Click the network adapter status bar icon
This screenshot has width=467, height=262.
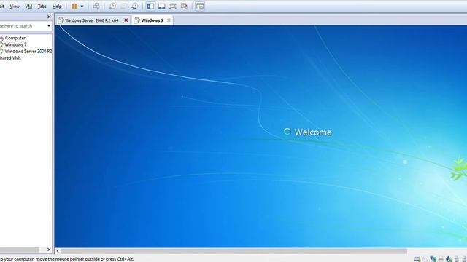[433, 259]
